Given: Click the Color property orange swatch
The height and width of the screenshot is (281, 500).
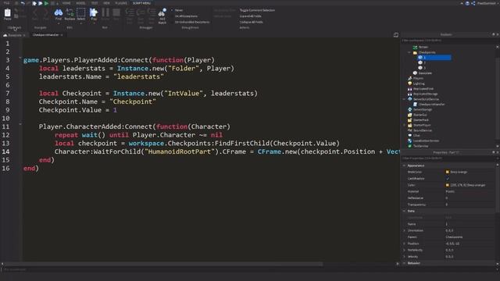Looking at the screenshot, I should pos(447,185).
